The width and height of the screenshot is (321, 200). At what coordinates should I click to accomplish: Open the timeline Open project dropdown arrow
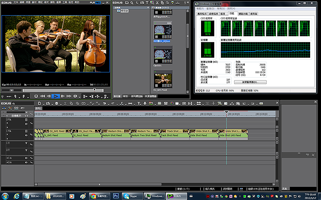click(x=52, y=104)
